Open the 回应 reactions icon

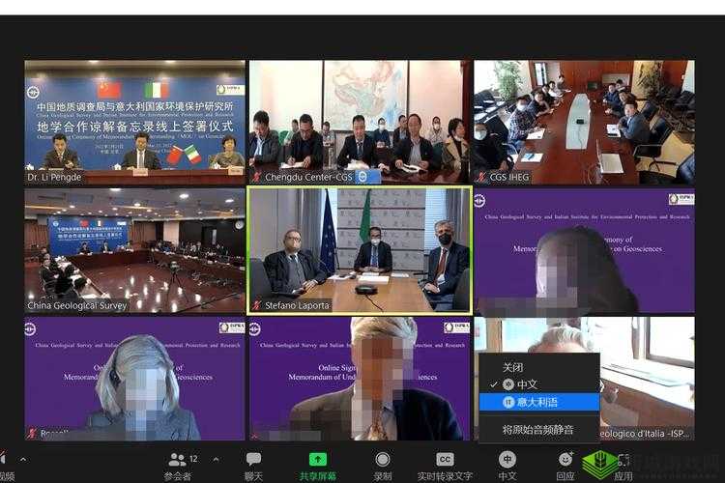pos(565,466)
